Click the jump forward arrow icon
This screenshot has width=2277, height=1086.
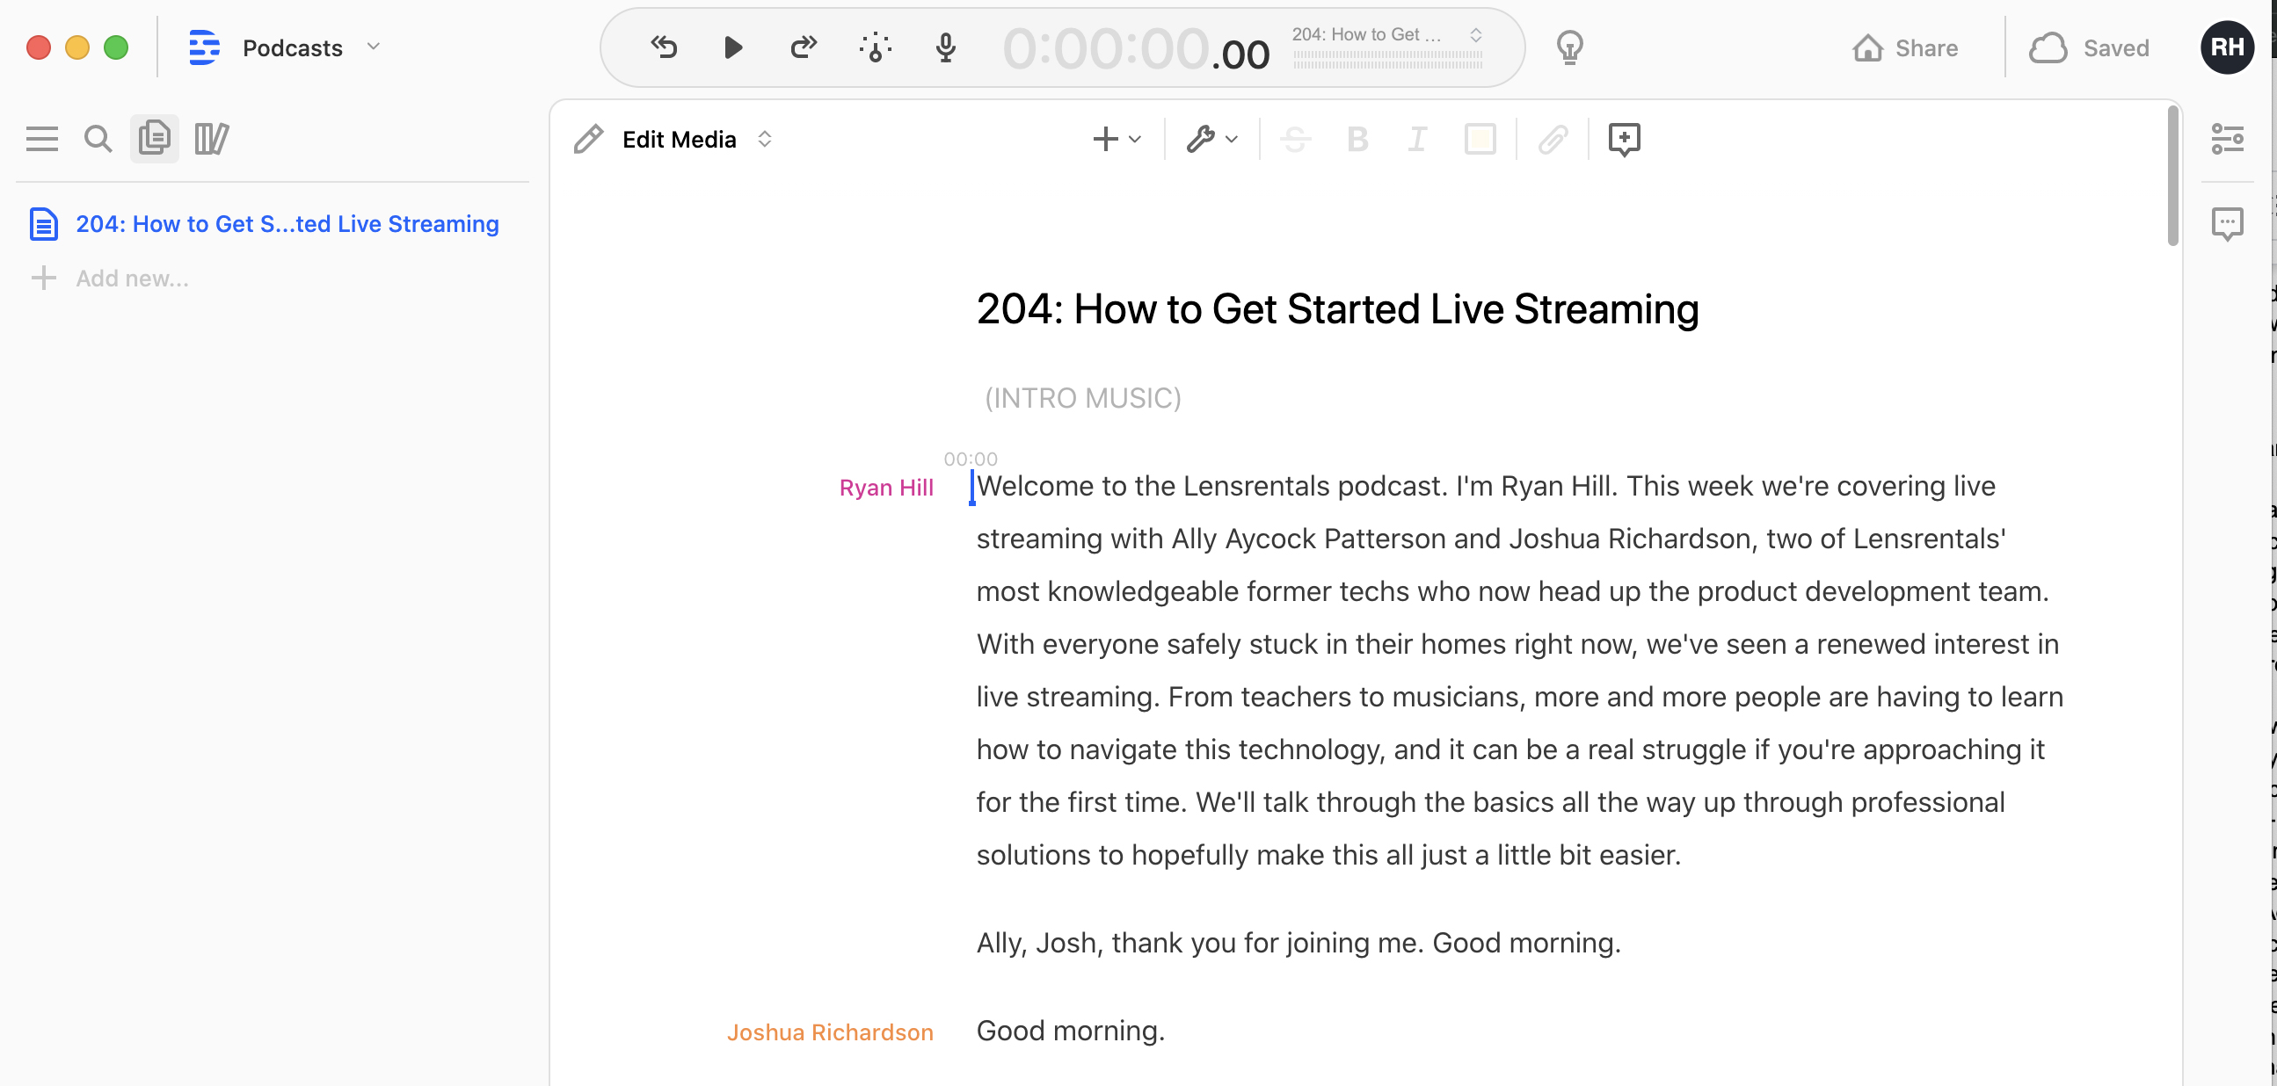point(803,47)
